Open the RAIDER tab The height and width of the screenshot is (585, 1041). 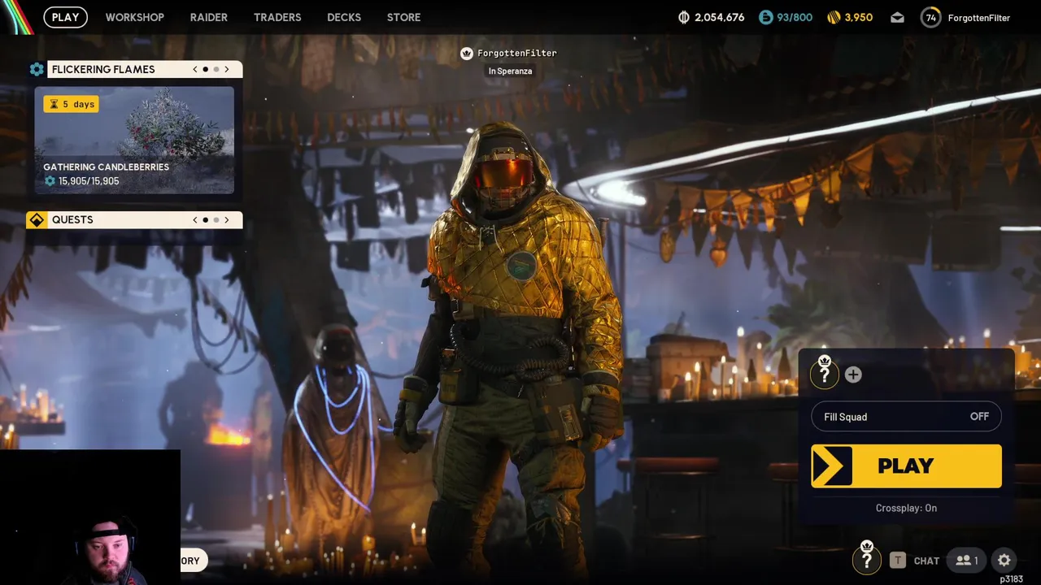pos(208,17)
